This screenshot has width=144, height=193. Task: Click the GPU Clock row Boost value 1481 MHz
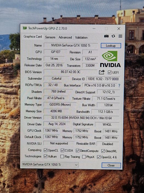click(111, 131)
